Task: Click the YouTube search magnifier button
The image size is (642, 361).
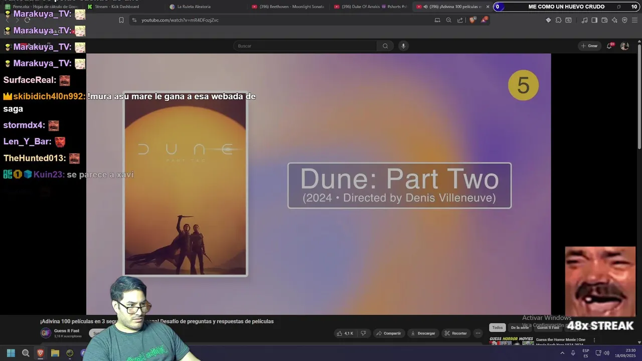Action: 385,46
